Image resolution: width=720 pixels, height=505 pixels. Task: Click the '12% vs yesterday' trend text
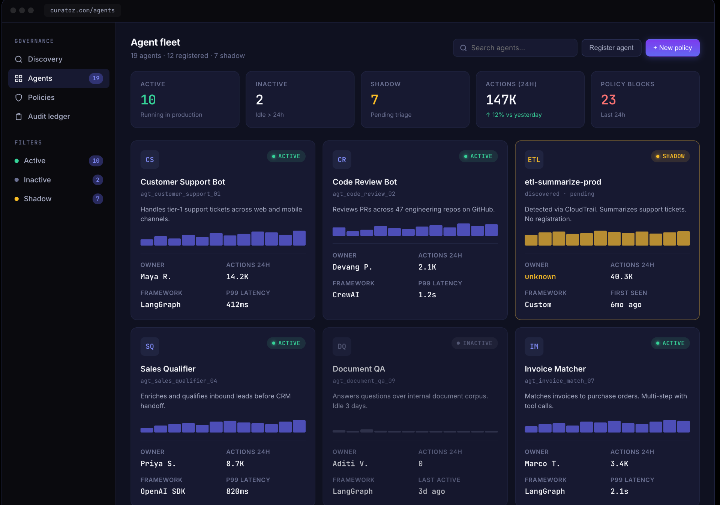(x=514, y=115)
